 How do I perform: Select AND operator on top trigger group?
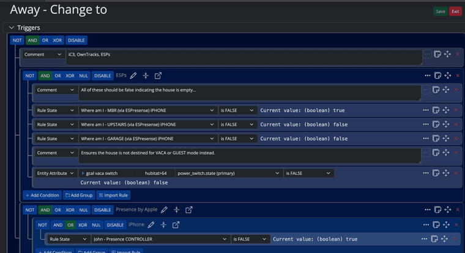tap(32, 40)
